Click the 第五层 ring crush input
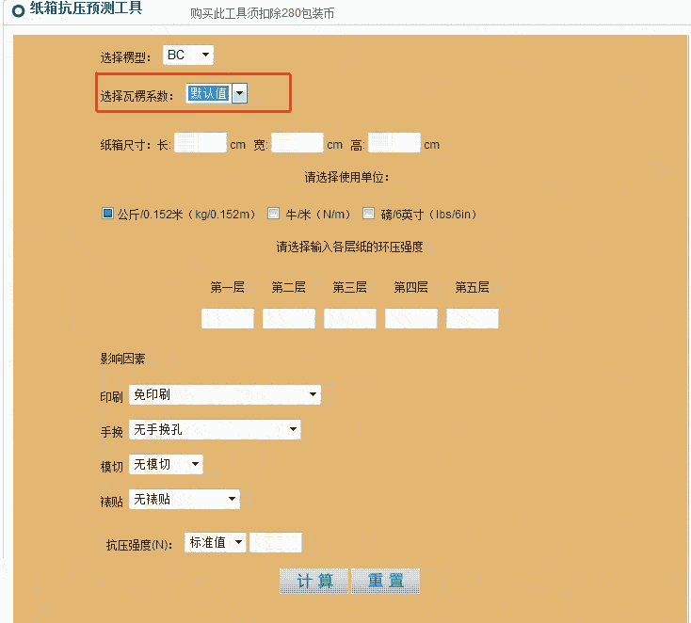 [x=473, y=318]
